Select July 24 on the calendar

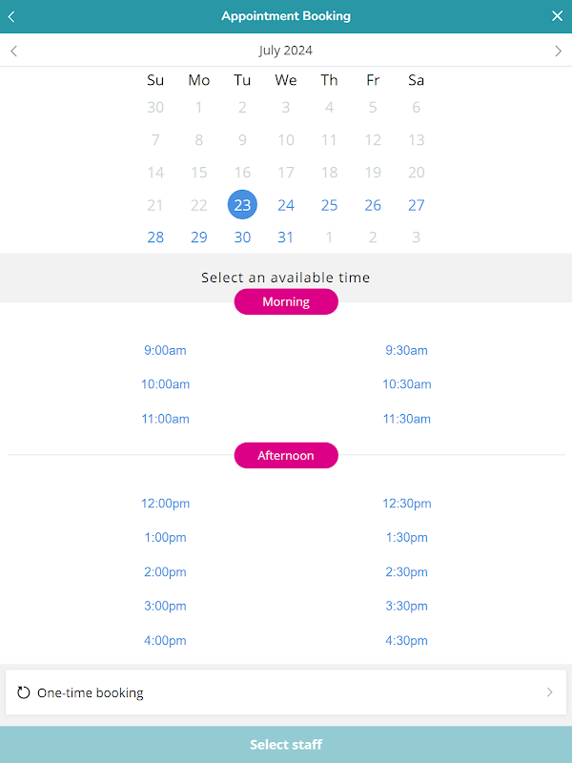[x=286, y=205]
